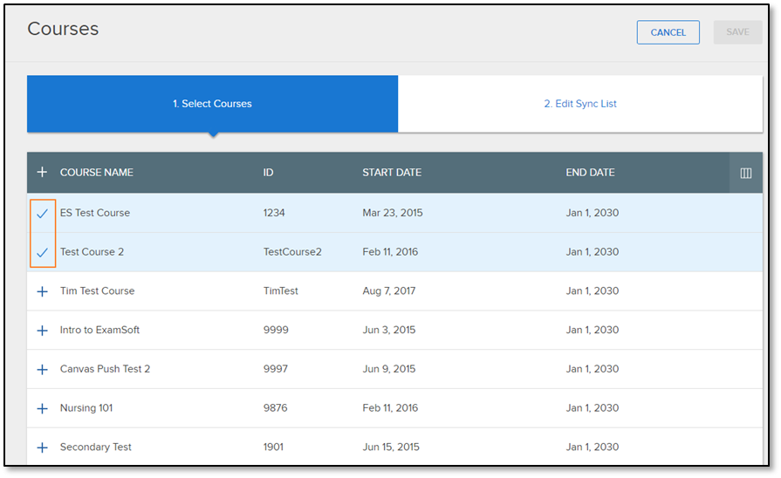Uncheck the ES Test Course checkmark
This screenshot has width=781, height=478.
click(43, 214)
